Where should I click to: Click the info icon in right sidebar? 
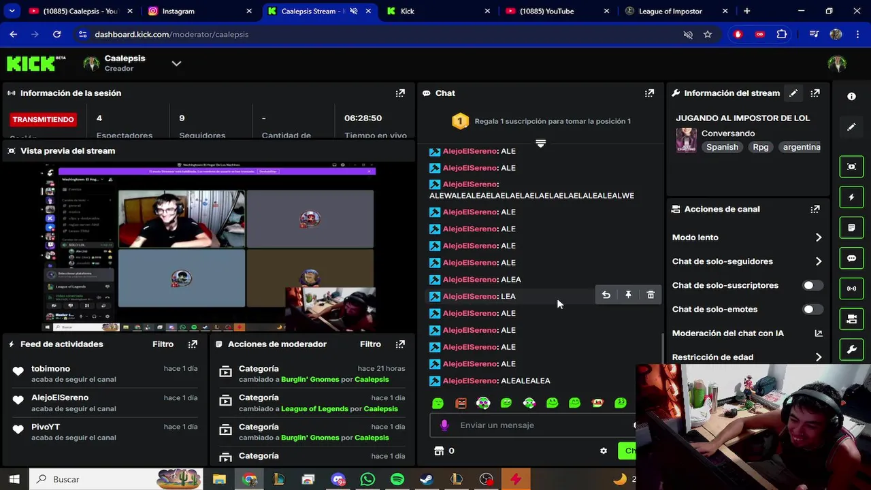click(851, 97)
